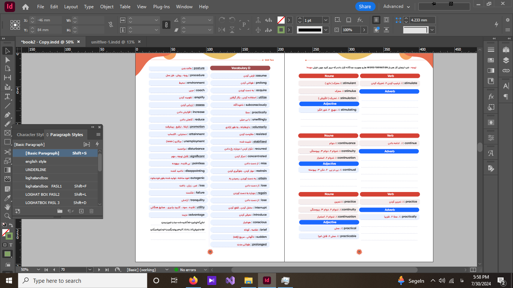Select LOGHAT BOX FASL2 style

tap(55, 194)
